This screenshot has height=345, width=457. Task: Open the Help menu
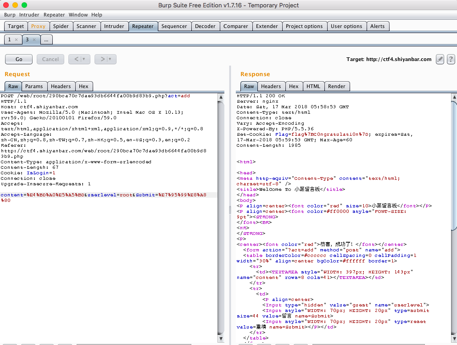point(97,15)
